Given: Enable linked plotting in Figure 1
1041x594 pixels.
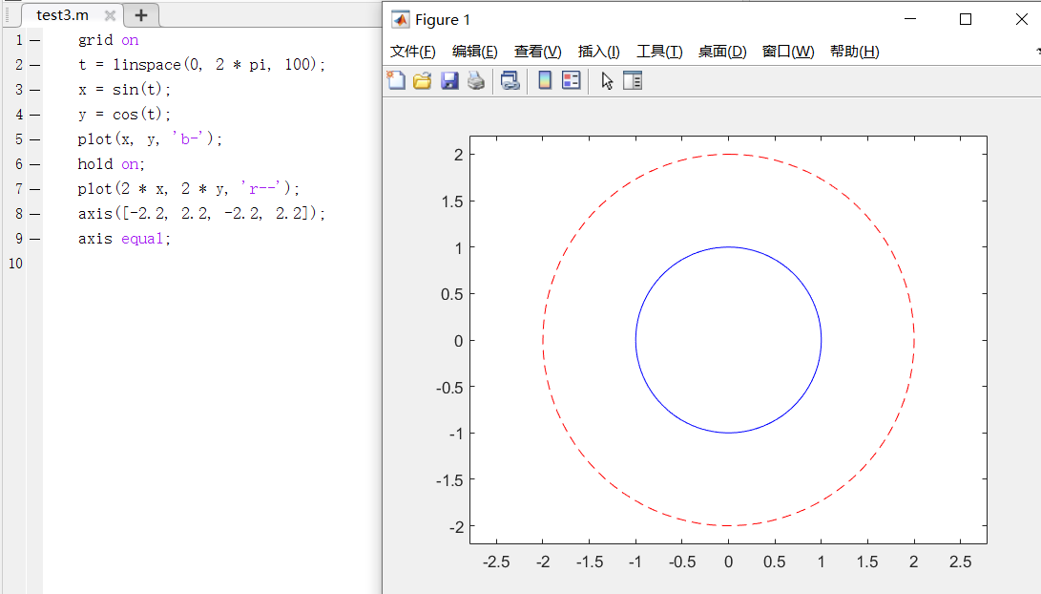Looking at the screenshot, I should (x=510, y=81).
